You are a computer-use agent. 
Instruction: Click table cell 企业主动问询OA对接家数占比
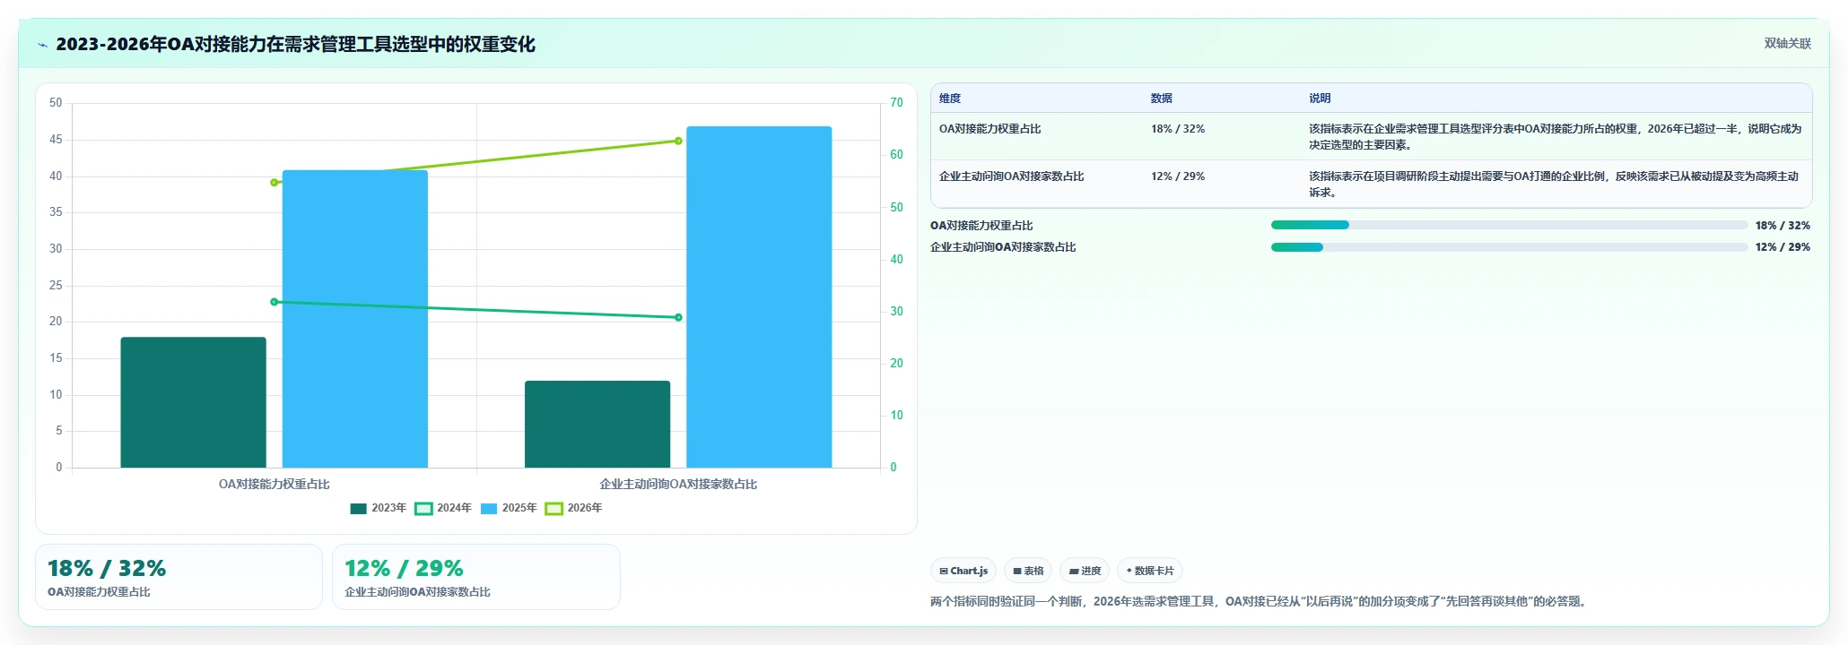tap(1012, 176)
